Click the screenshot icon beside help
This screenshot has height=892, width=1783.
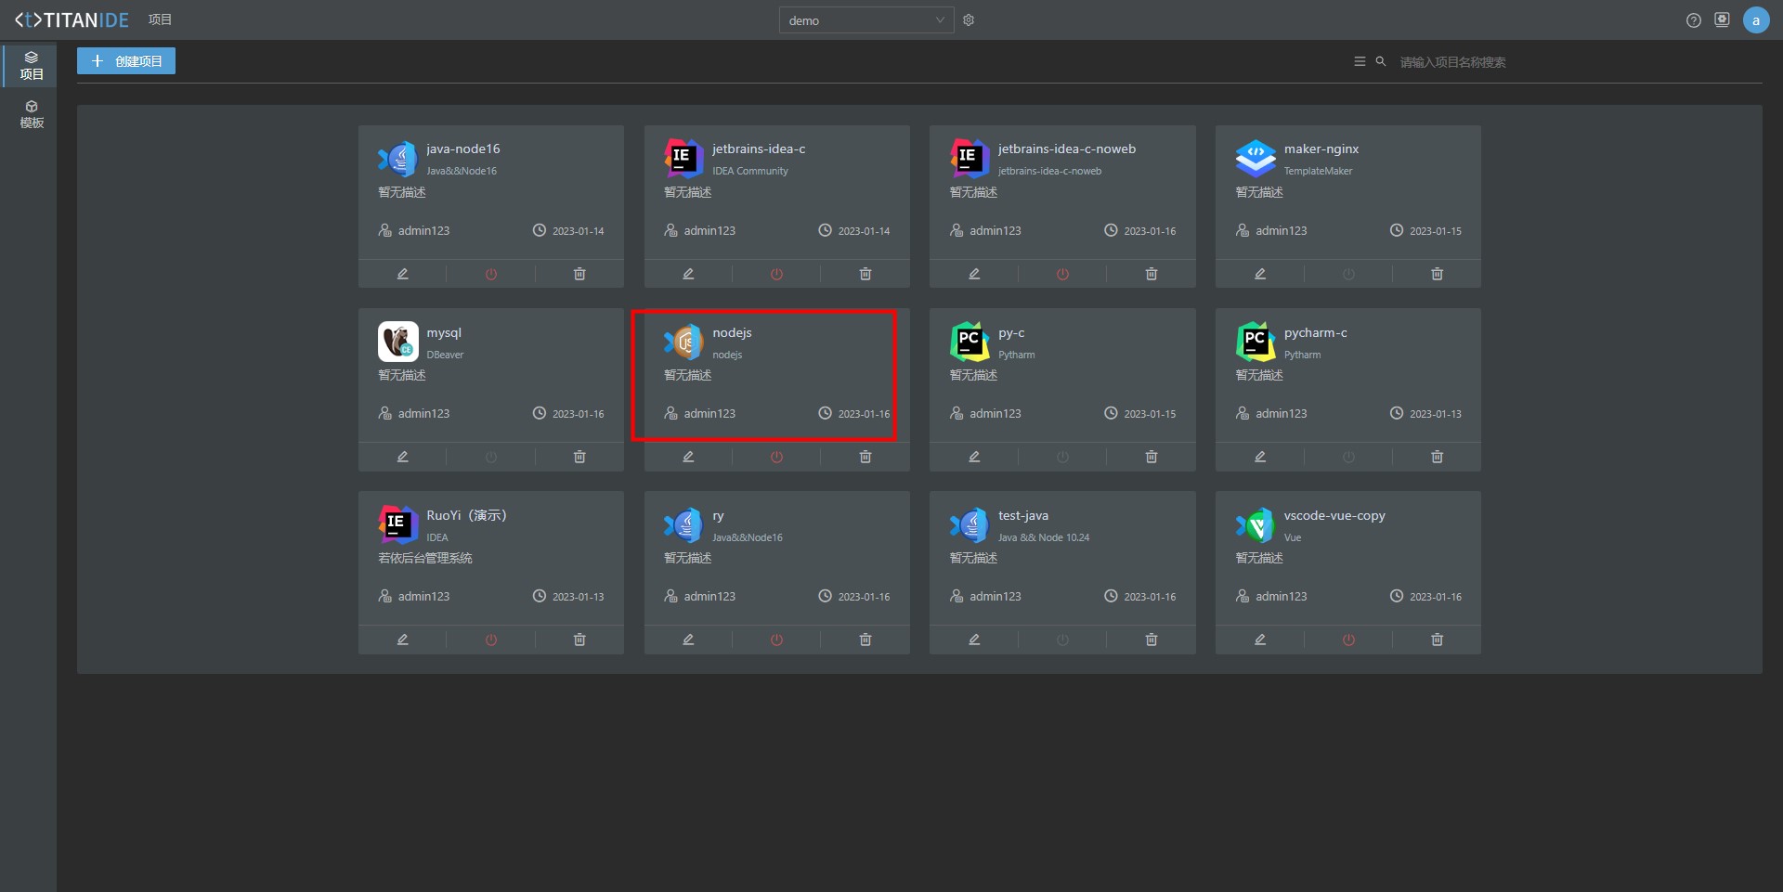coord(1723,20)
